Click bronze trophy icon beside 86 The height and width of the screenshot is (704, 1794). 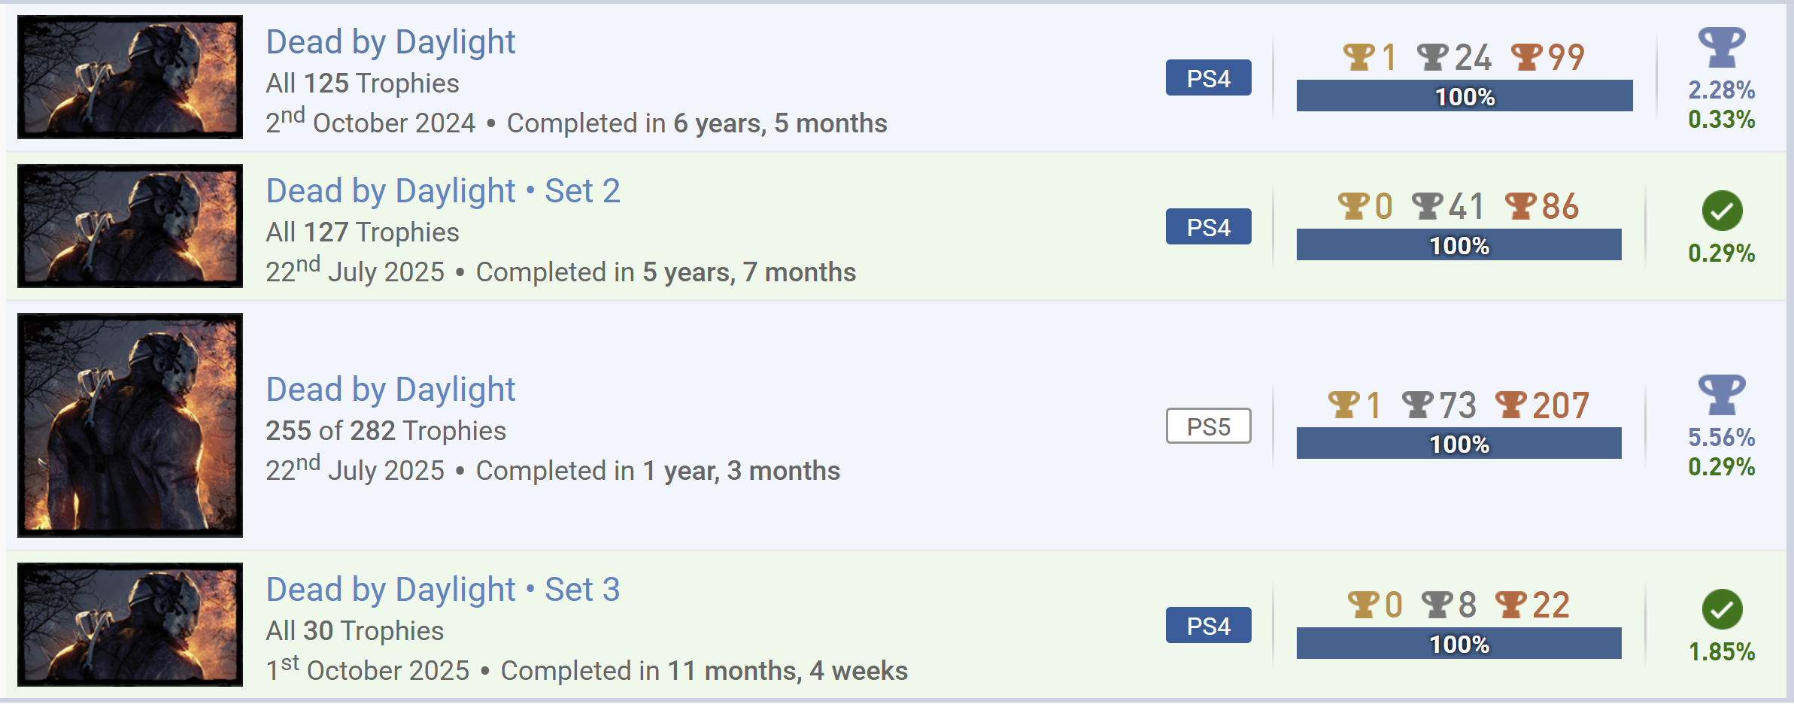1520,206
